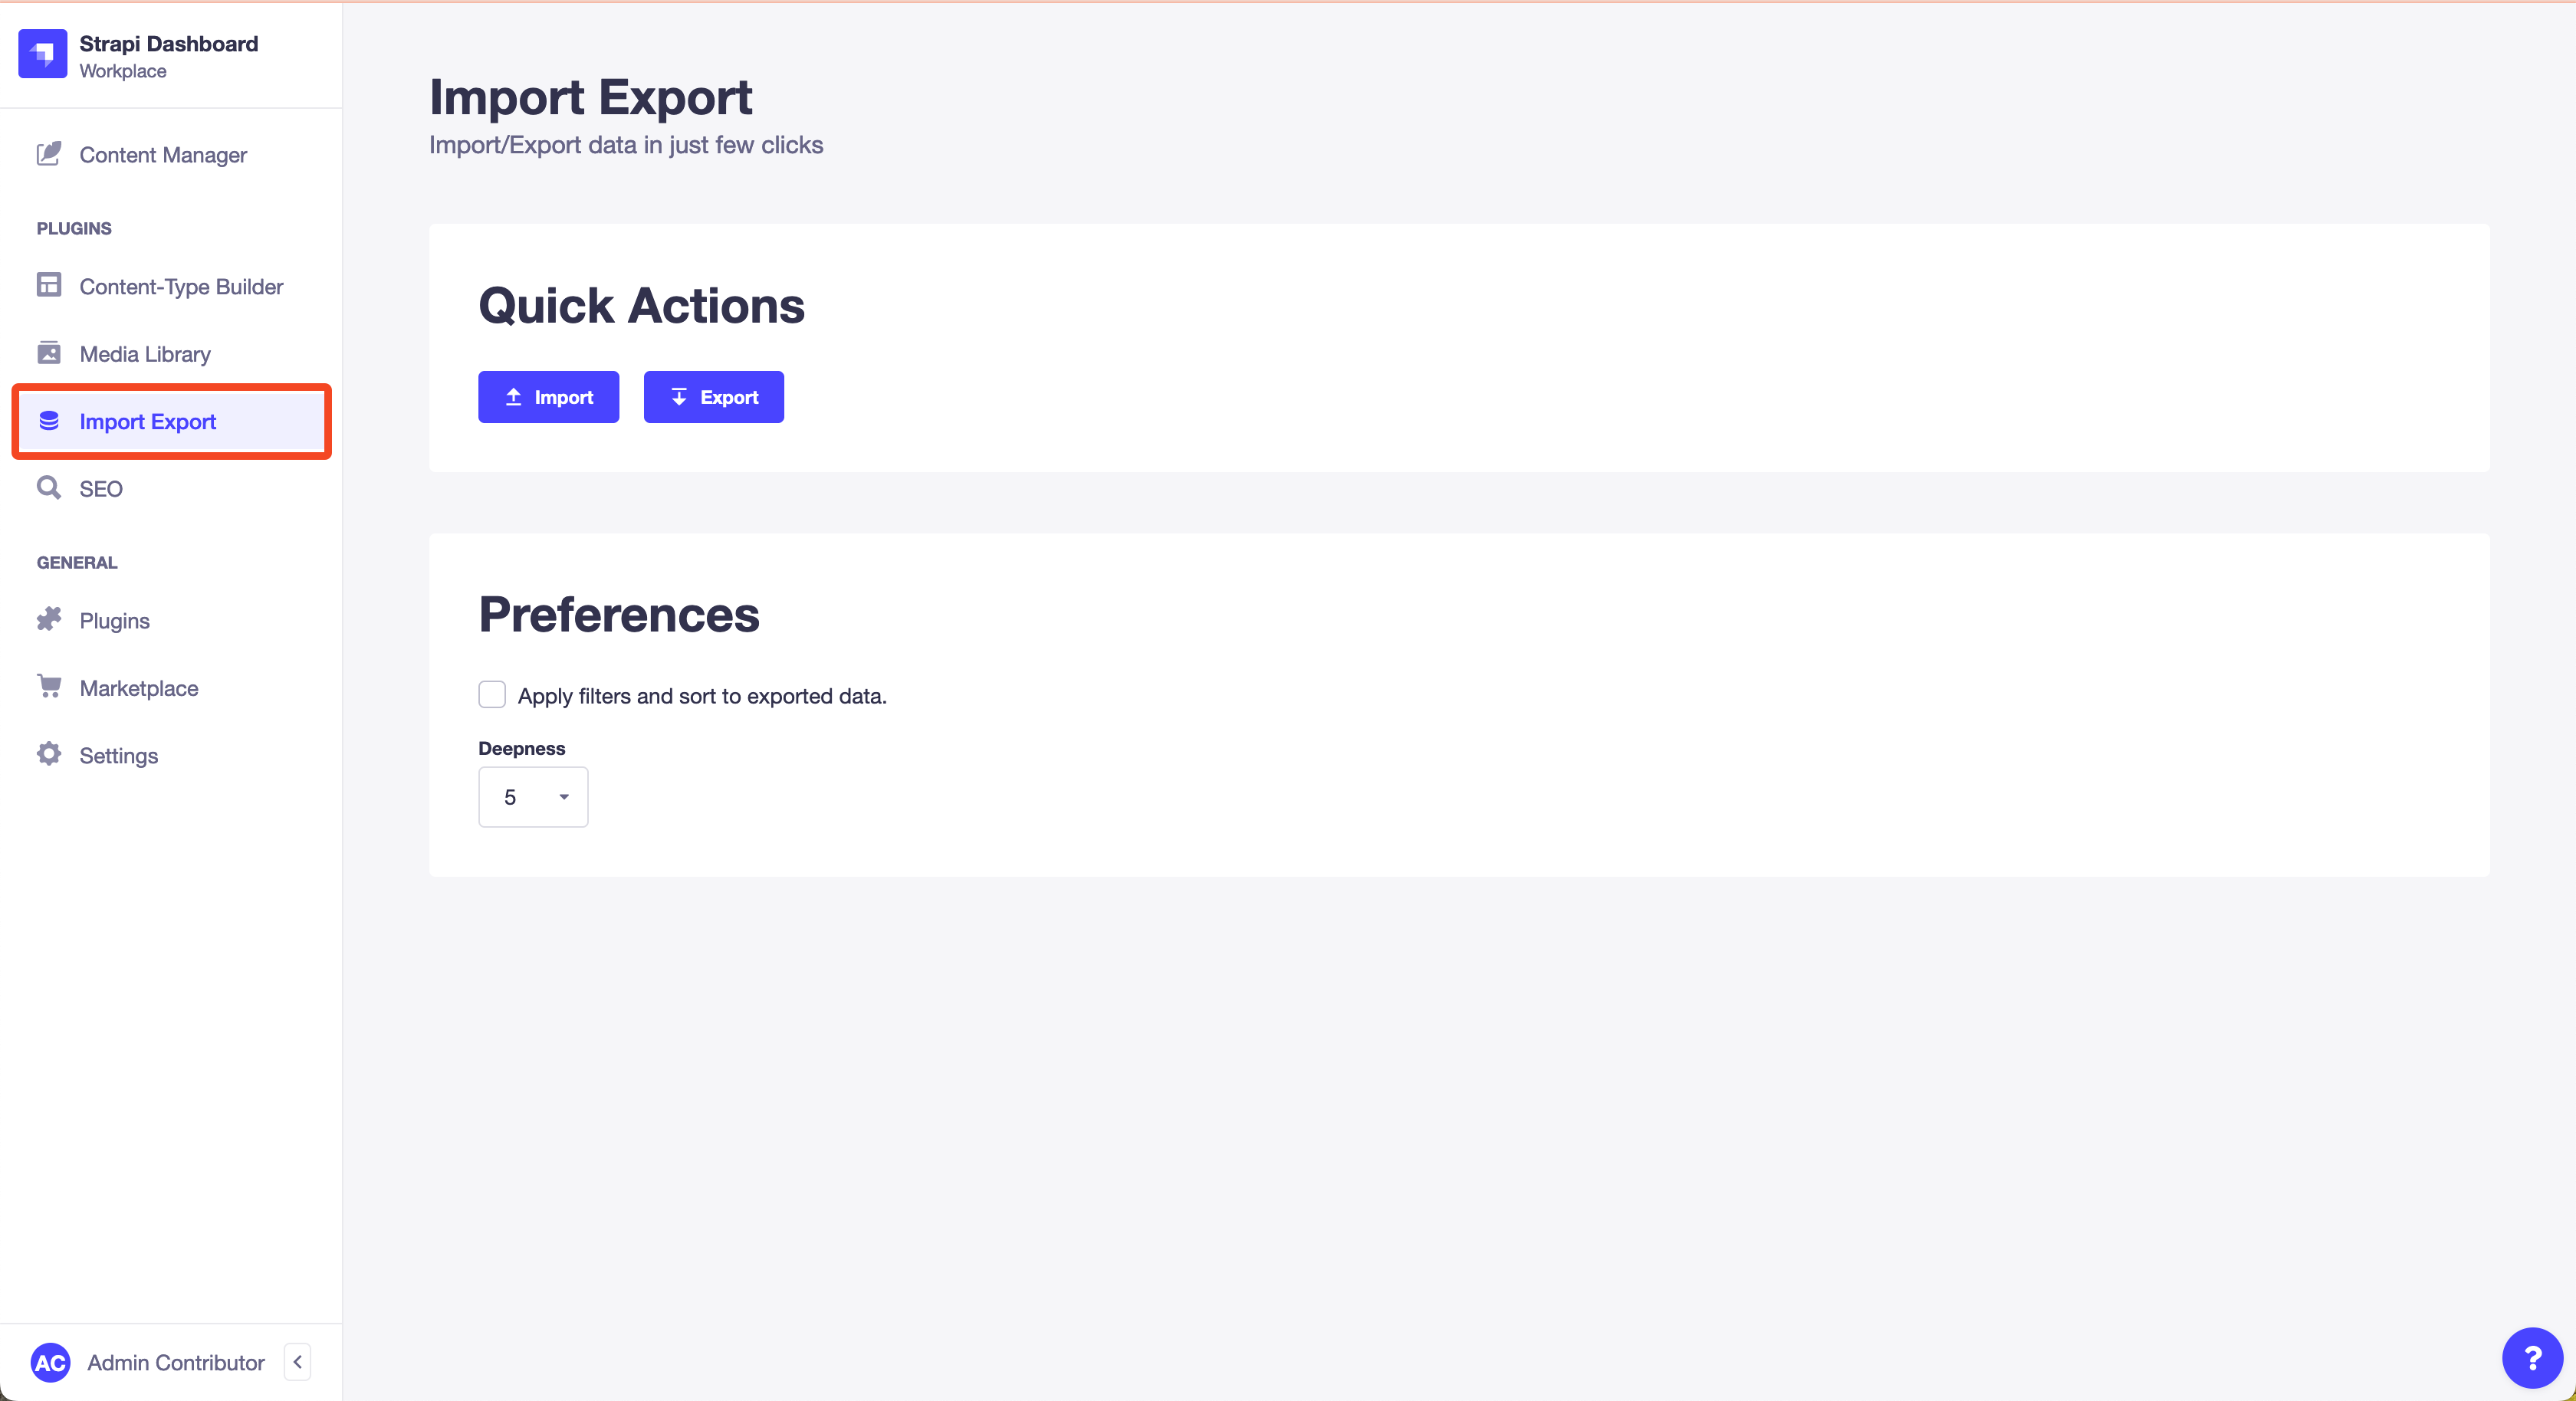Click the Content Manager pencil icon
This screenshot has width=2576, height=1401.
[49, 154]
